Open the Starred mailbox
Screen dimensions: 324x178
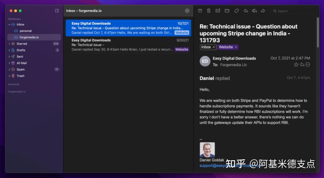pyautogui.click(x=34, y=44)
